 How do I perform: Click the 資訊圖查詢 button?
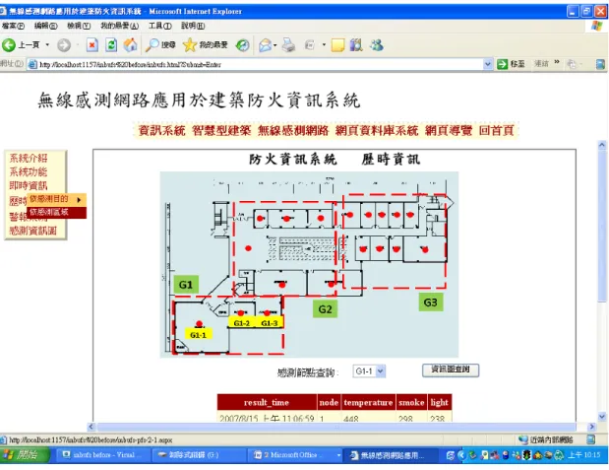451,370
